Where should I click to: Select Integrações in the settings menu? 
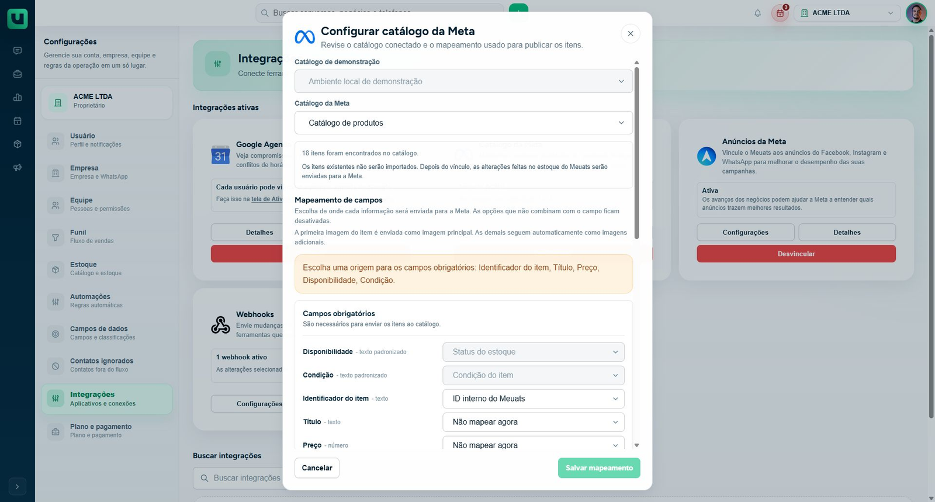pyautogui.click(x=107, y=399)
